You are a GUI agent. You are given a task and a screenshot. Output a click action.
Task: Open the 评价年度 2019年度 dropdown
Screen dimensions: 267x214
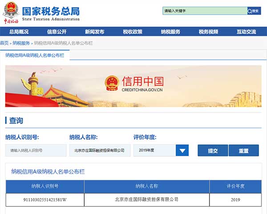[161, 150]
